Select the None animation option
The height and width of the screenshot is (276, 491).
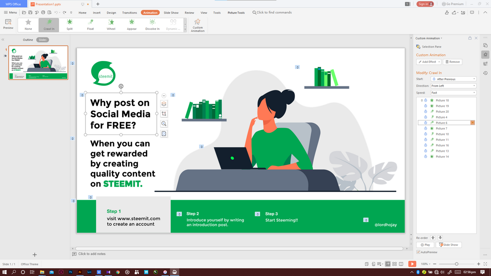pyautogui.click(x=28, y=25)
